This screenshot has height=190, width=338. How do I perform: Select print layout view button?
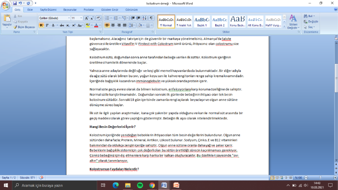click(x=272, y=178)
